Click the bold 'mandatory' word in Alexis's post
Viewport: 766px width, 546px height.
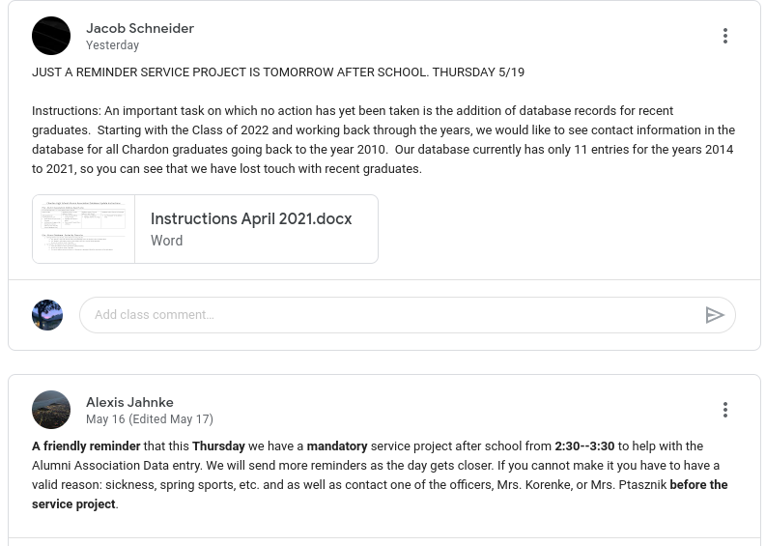point(337,446)
